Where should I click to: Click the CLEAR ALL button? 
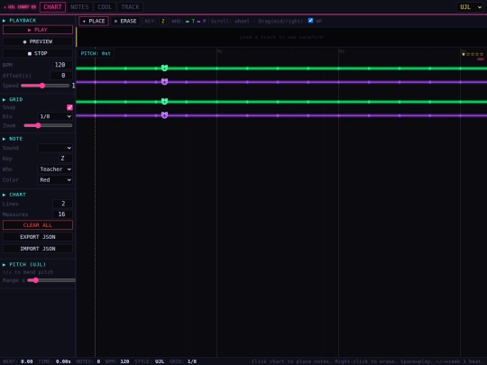click(38, 225)
